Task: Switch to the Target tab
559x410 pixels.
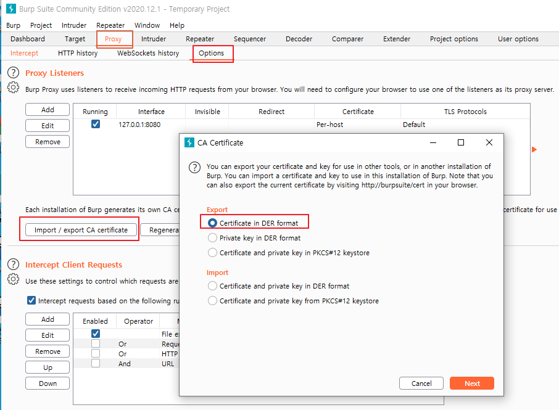Action: pos(75,39)
